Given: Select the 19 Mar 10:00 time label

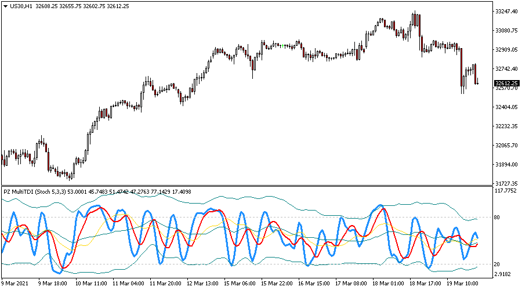Looking at the screenshot, I should point(462,284).
